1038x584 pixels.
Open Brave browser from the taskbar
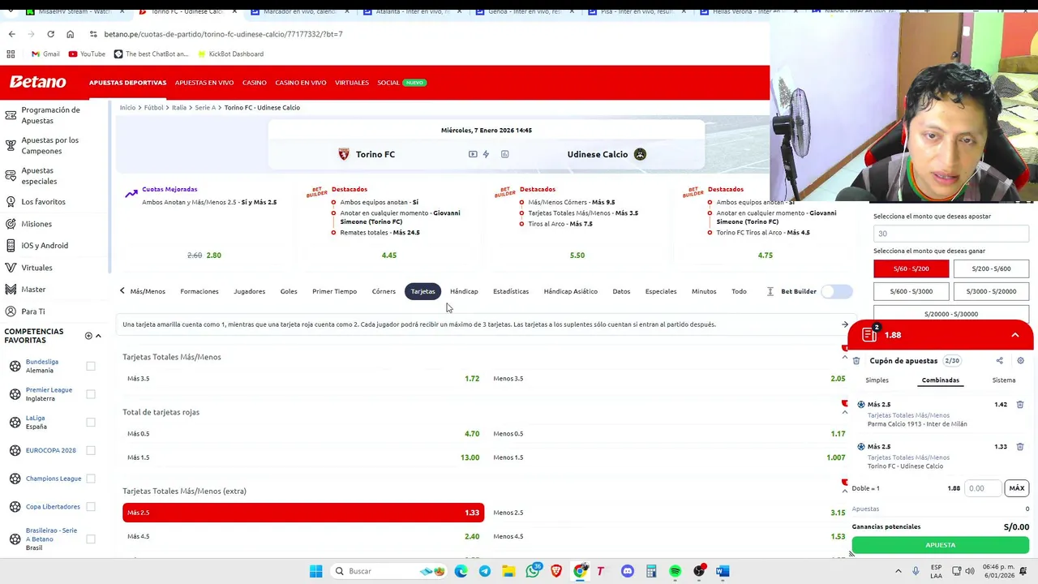coord(556,571)
